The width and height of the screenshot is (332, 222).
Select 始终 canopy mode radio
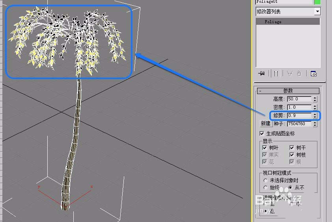[265, 187]
